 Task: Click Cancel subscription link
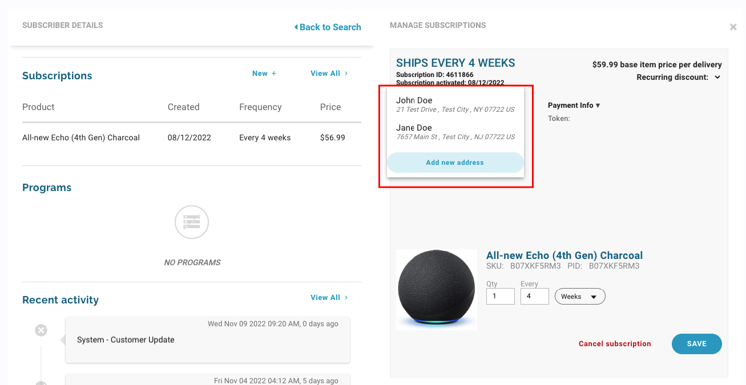tap(615, 344)
